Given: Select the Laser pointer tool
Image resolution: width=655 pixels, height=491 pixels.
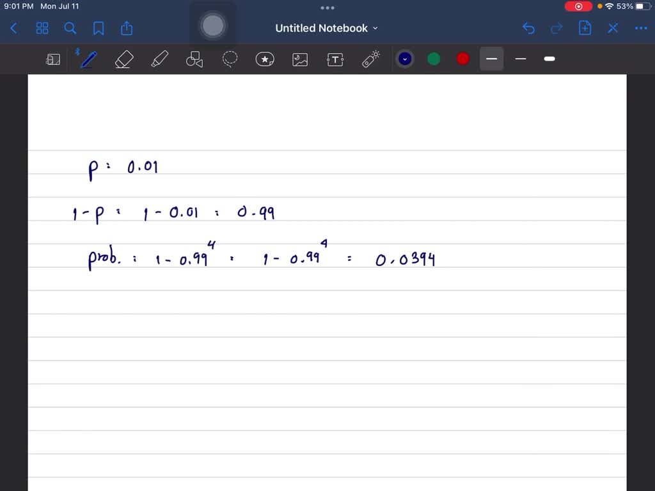Looking at the screenshot, I should coord(370,59).
